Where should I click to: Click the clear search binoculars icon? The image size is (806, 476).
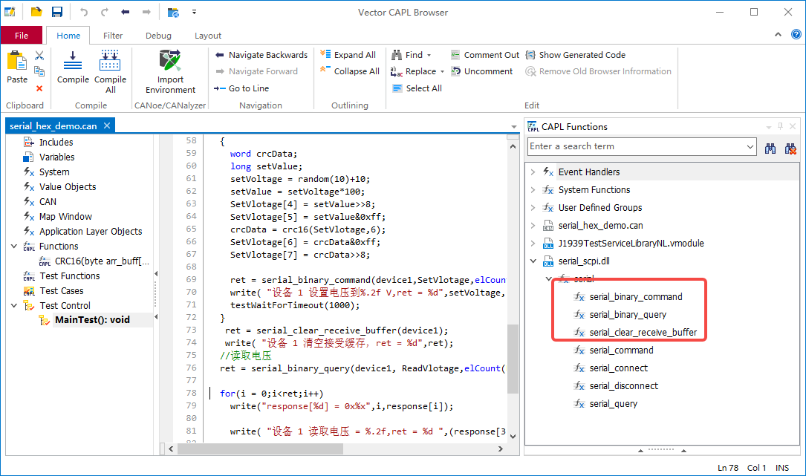point(790,149)
